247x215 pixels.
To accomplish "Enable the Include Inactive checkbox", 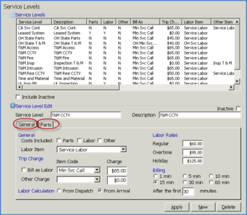I will [x=18, y=97].
